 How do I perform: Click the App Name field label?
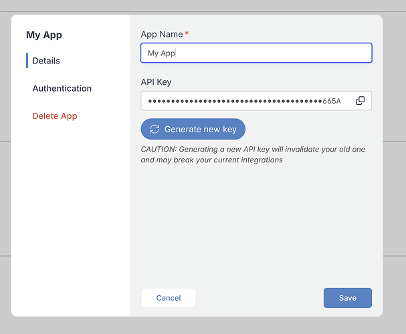coord(162,34)
